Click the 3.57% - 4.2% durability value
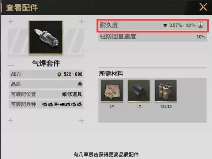This screenshot has height=159, width=212. 182,25
